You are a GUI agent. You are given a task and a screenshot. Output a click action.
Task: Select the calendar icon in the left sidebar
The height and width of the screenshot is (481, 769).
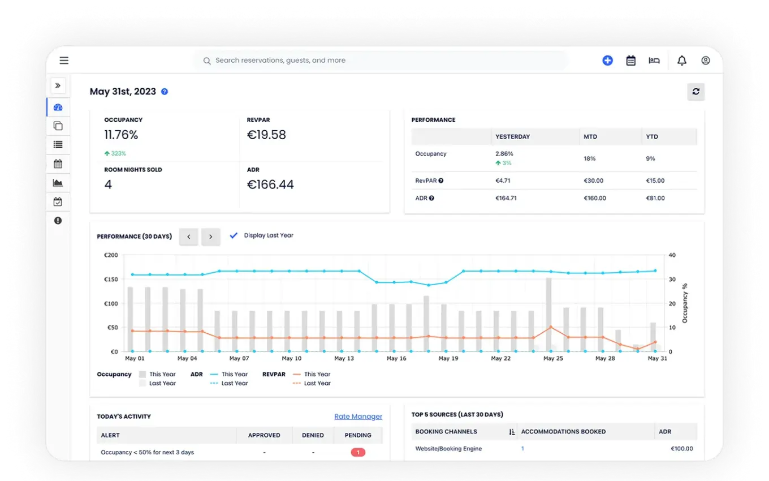point(58,164)
